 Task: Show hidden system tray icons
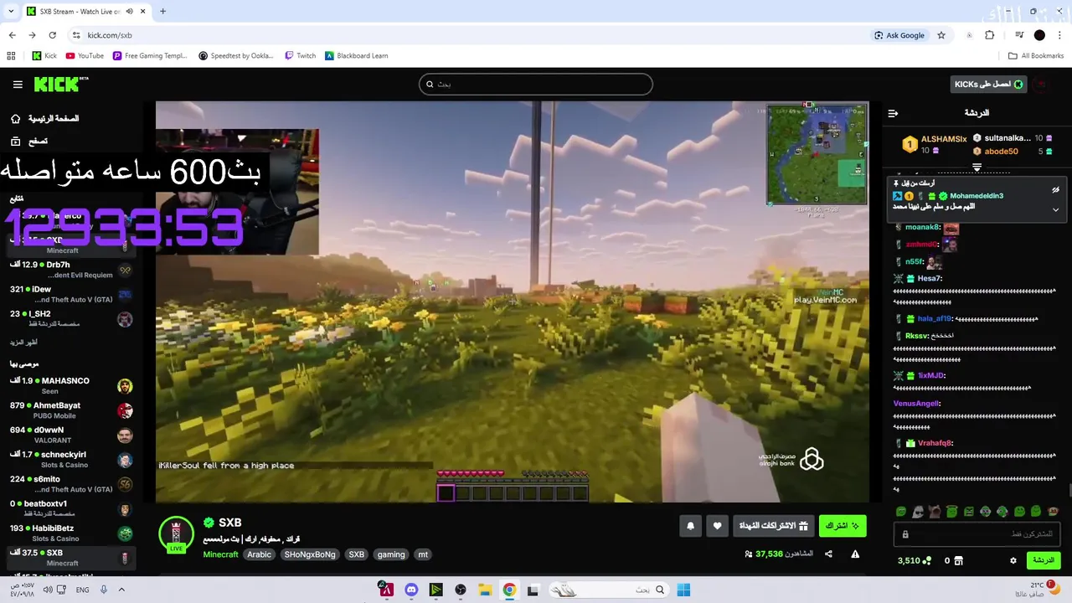coord(121,590)
